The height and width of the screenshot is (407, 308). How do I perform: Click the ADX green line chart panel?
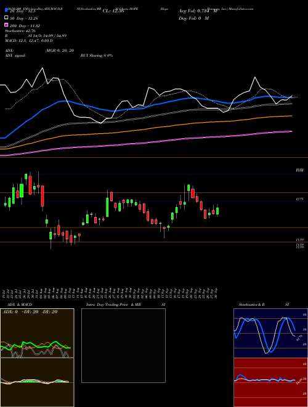click(x=37, y=333)
